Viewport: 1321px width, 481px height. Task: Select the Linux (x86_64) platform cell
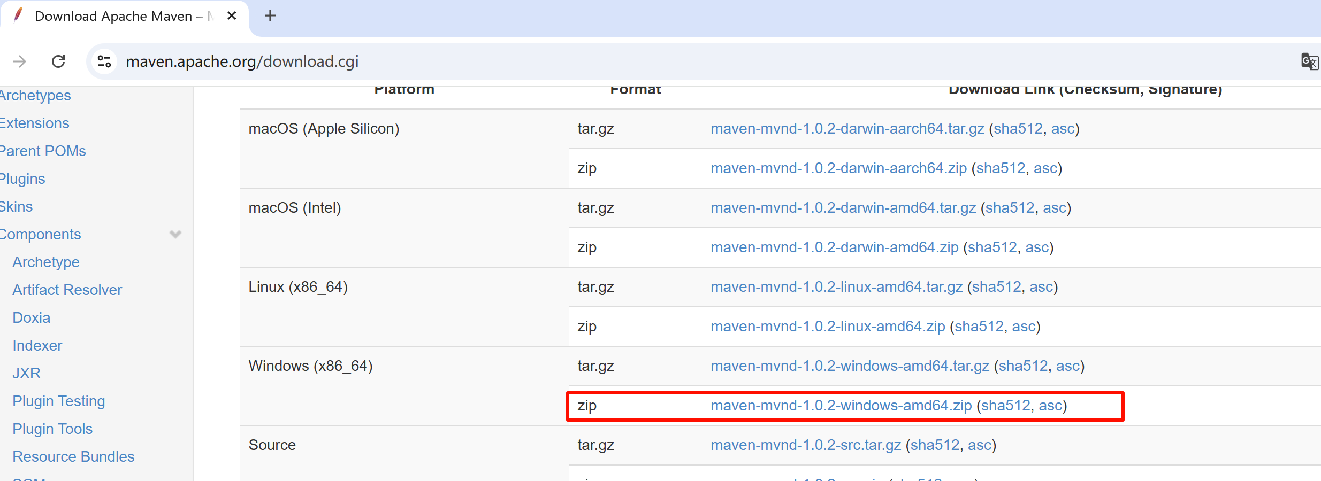pyautogui.click(x=404, y=307)
